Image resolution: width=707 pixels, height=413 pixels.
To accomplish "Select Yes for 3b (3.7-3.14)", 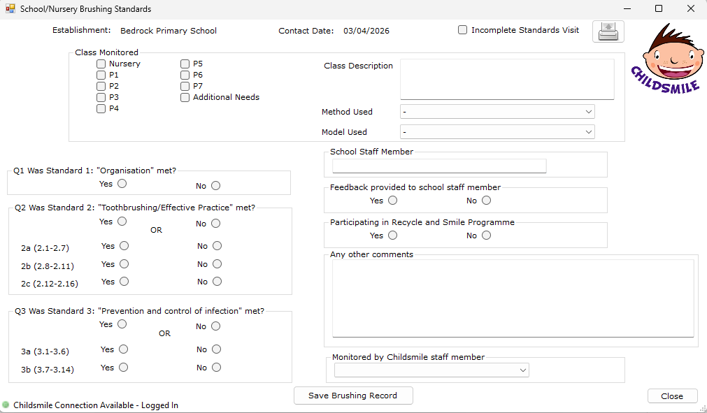I will point(124,368).
